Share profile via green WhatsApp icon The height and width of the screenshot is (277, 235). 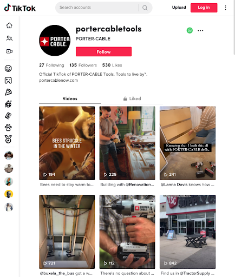click(190, 30)
